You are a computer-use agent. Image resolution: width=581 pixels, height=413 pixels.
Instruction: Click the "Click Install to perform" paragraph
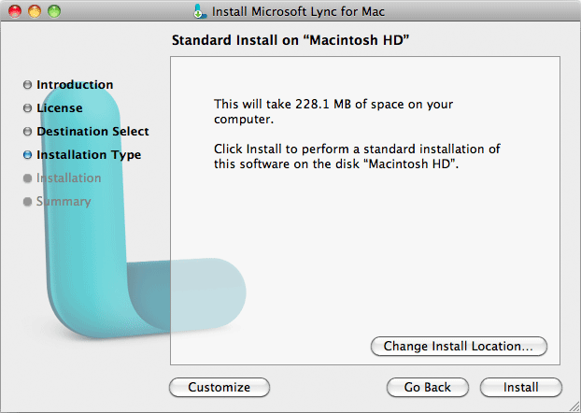click(x=357, y=156)
